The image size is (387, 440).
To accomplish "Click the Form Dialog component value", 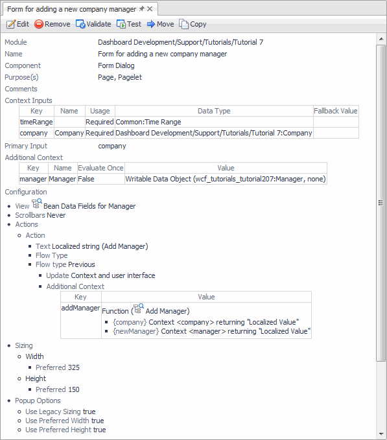I will (116, 65).
